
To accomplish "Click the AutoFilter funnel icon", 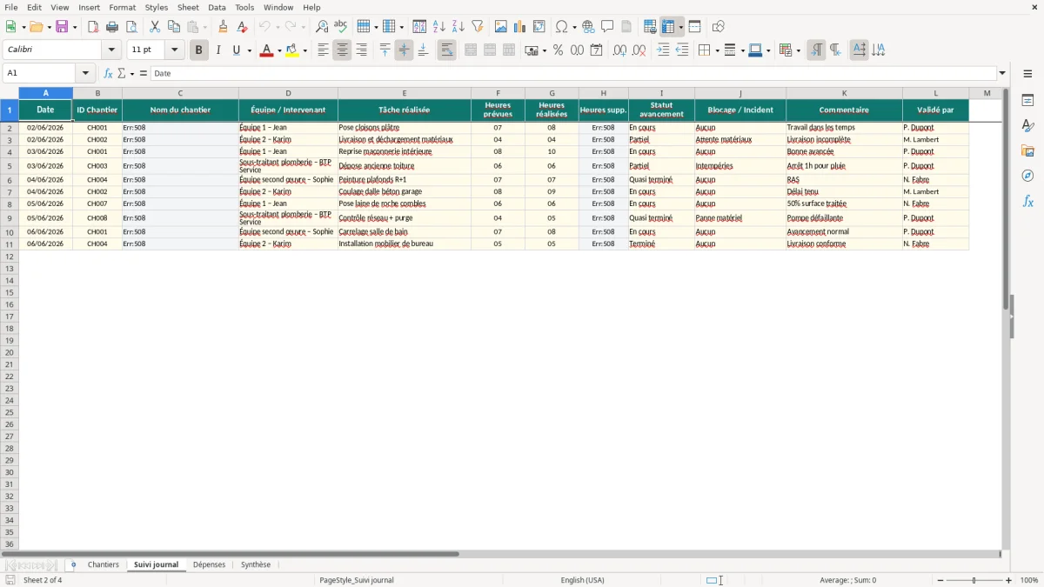I will click(x=478, y=27).
